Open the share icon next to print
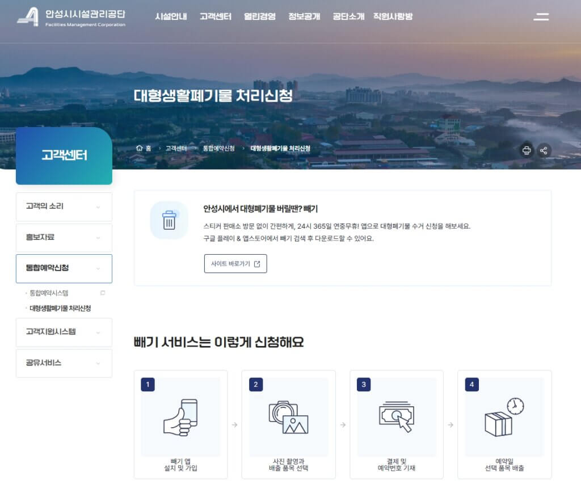 point(545,150)
